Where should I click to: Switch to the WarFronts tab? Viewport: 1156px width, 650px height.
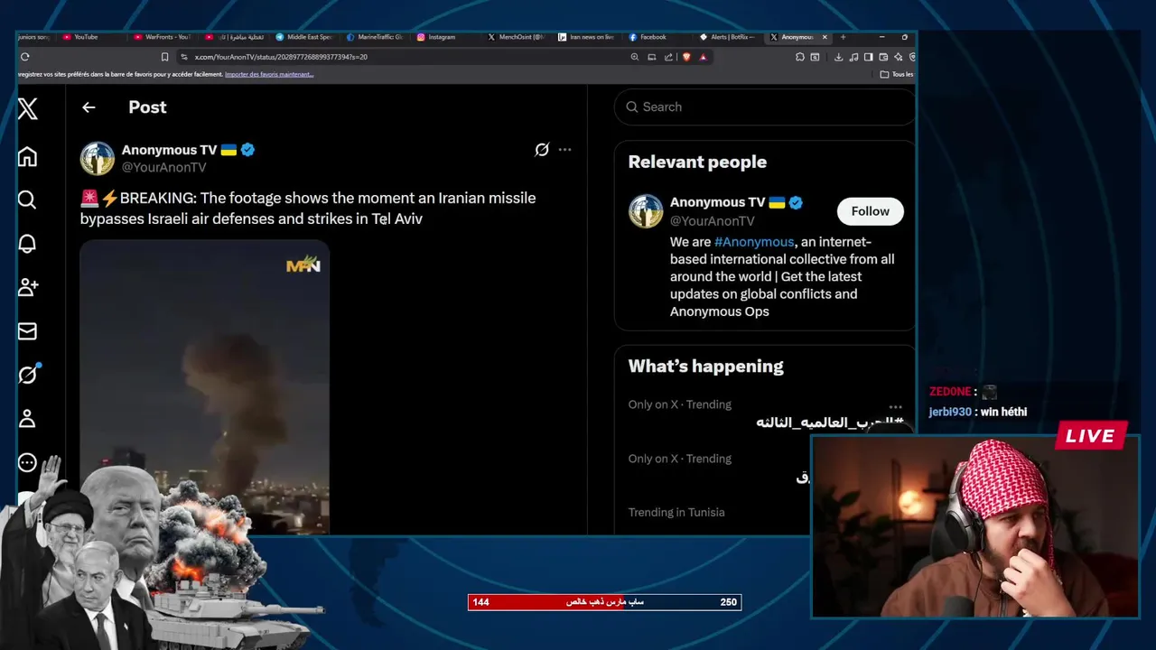coord(163,37)
